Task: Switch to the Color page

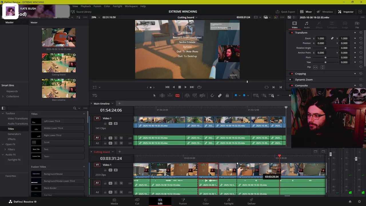Action: (206, 201)
